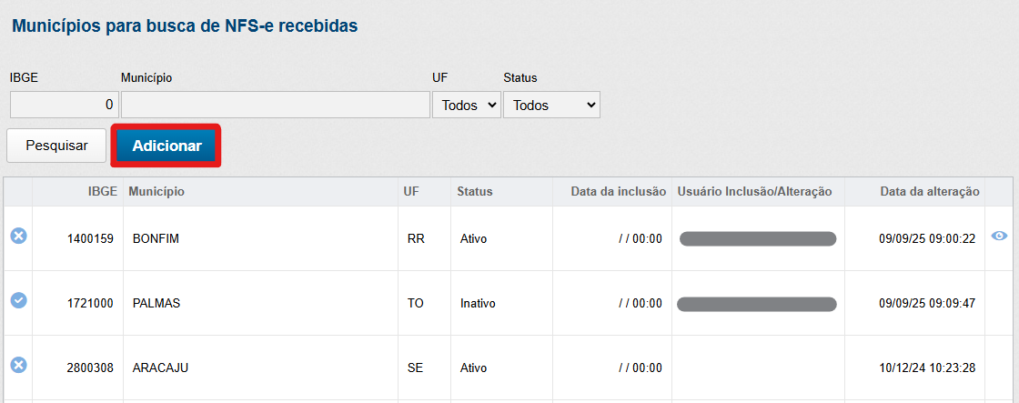This screenshot has width=1019, height=403.
Task: Expand the Status filter dropdown
Action: [551, 105]
